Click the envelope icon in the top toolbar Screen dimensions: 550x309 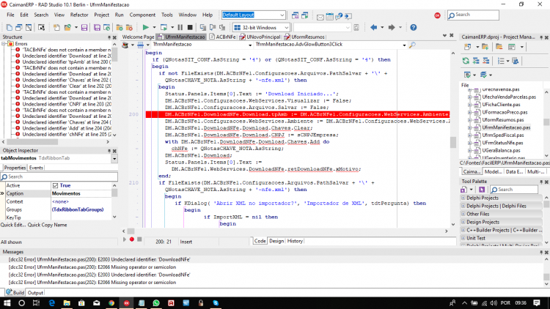[320, 16]
